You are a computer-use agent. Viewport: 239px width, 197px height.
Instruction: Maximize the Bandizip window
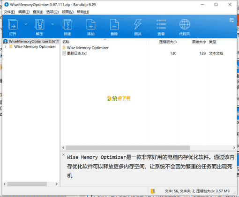pos(216,5)
